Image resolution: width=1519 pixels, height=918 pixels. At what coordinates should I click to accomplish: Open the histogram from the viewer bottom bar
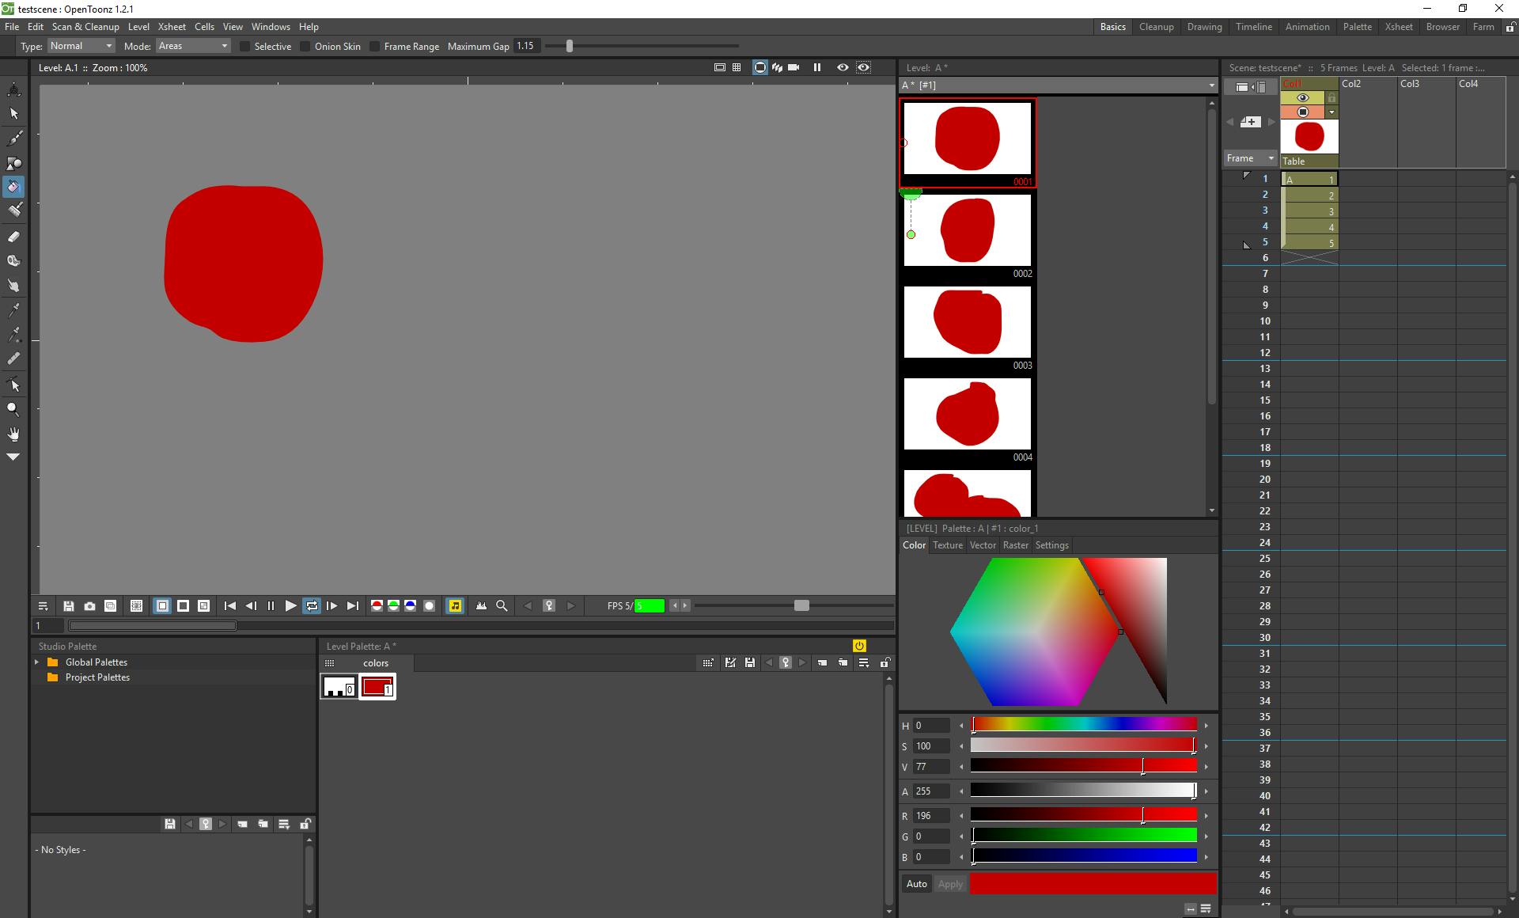pos(482,605)
